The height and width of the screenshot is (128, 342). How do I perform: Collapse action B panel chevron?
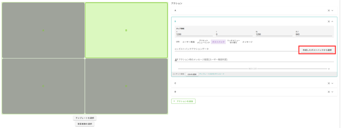(x=332, y=21)
